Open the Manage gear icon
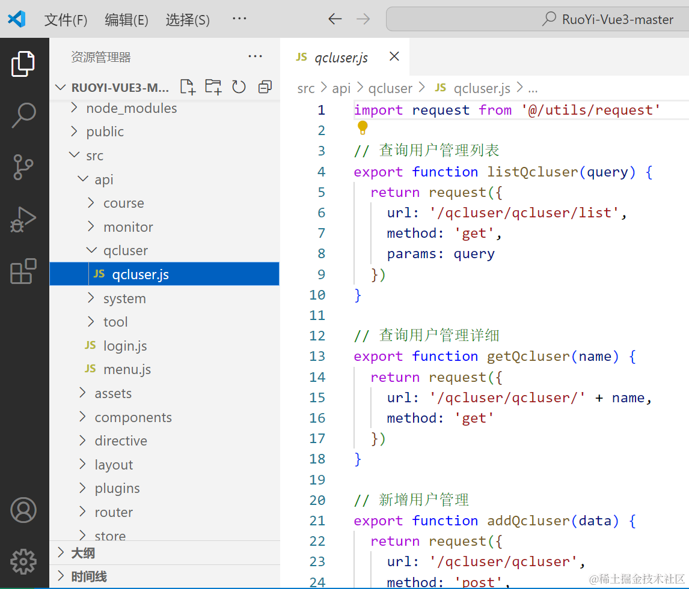Screen dimensions: 689x589 click(x=23, y=561)
